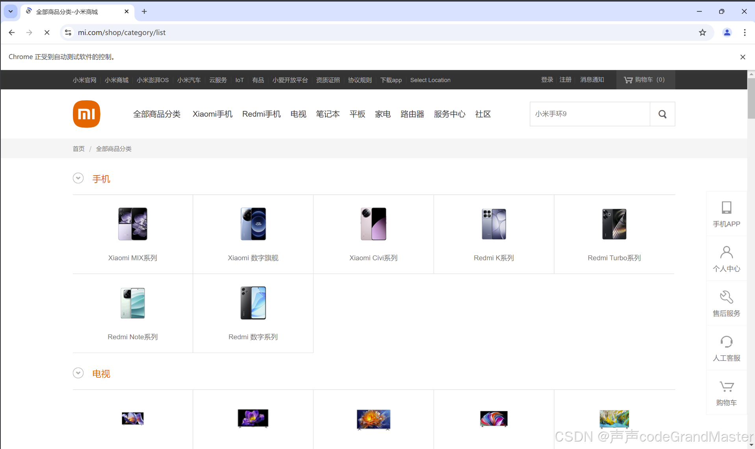The width and height of the screenshot is (755, 449).
Task: Open 手机APP in the side panel
Action: [726, 214]
